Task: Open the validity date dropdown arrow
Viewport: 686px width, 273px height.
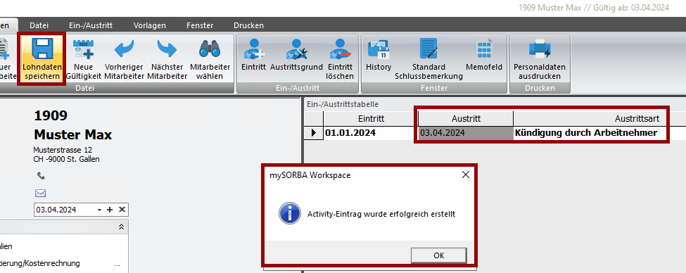Action: [x=100, y=210]
